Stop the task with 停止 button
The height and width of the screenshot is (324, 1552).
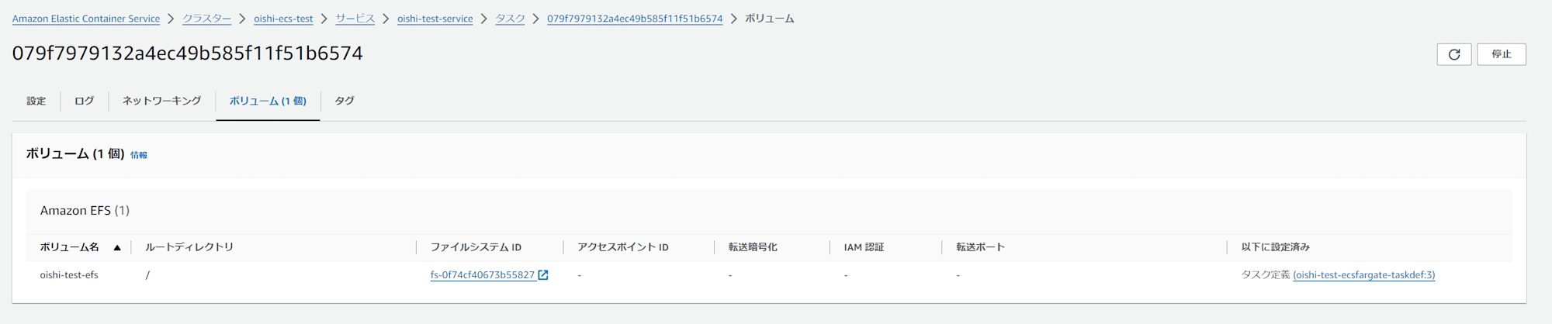[x=1501, y=54]
